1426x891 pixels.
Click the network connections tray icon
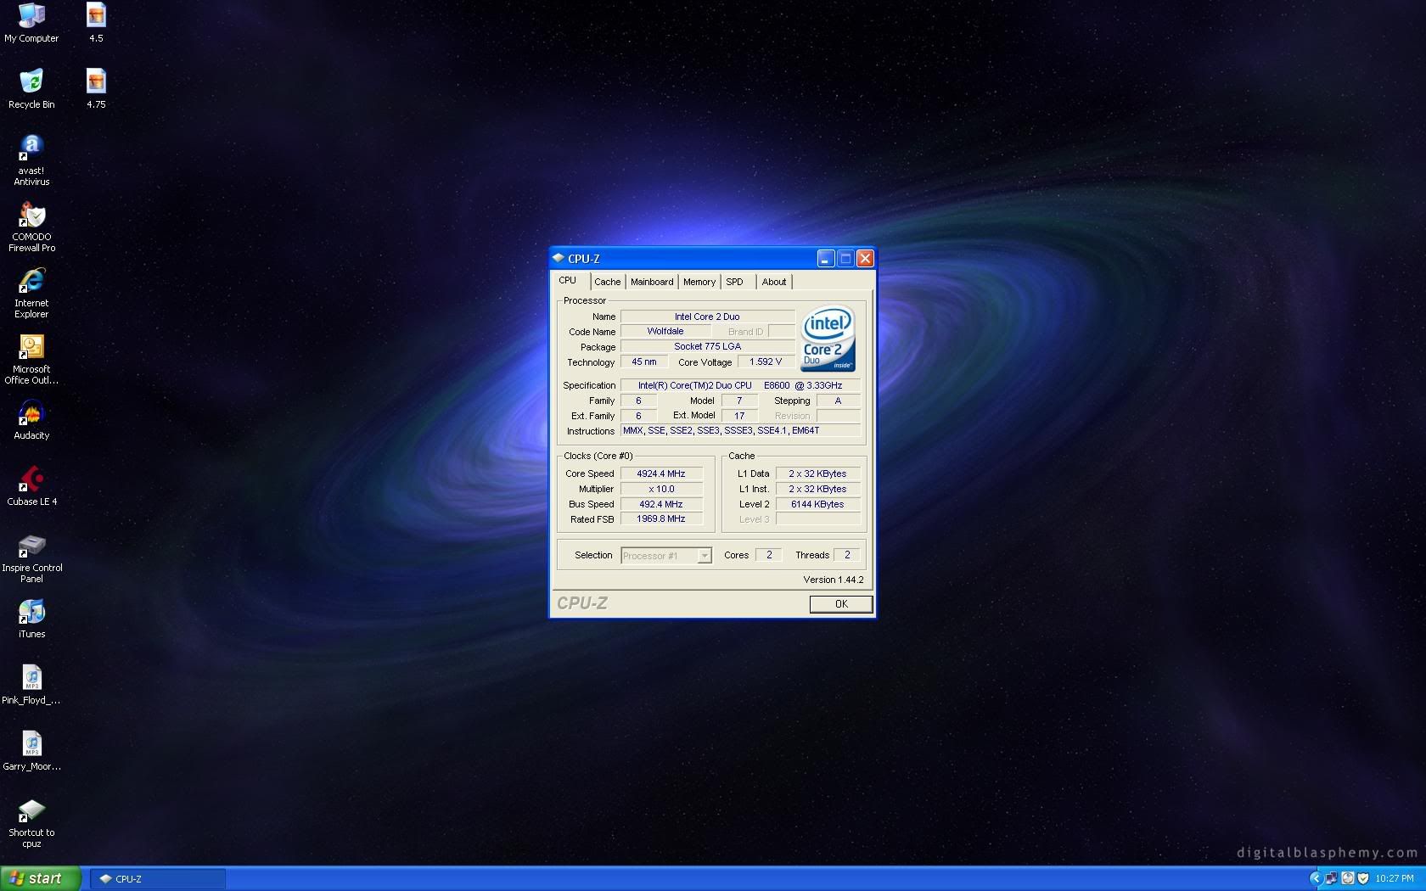[1330, 879]
